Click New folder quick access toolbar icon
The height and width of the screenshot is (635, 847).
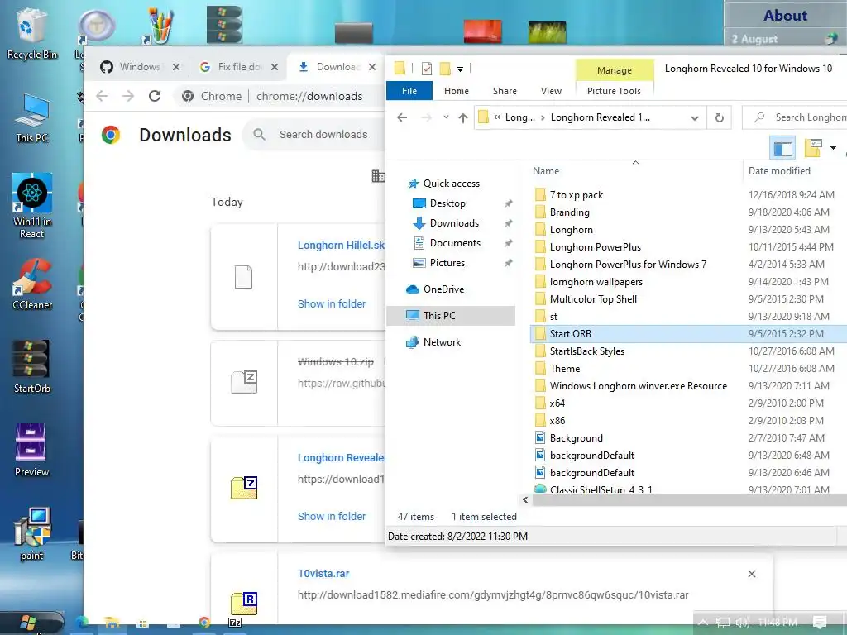pyautogui.click(x=444, y=69)
